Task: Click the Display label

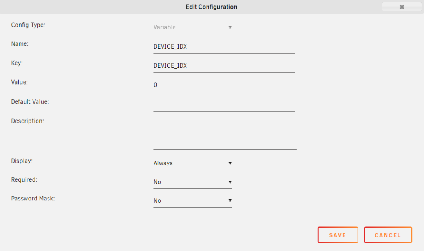Action: click(22, 161)
